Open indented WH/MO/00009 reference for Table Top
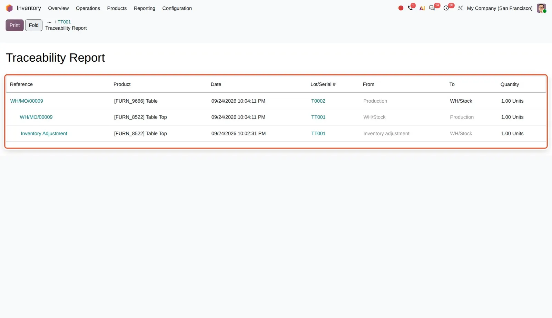This screenshot has width=552, height=318. tap(36, 117)
